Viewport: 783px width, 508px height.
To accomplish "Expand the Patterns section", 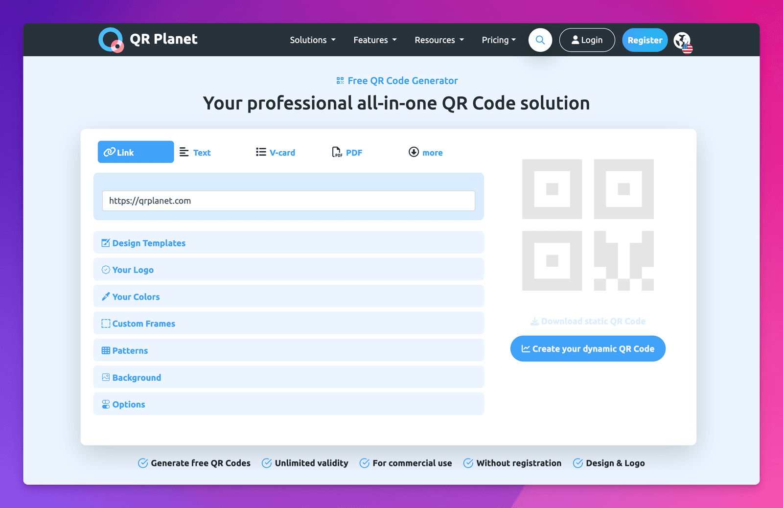I will pos(289,350).
